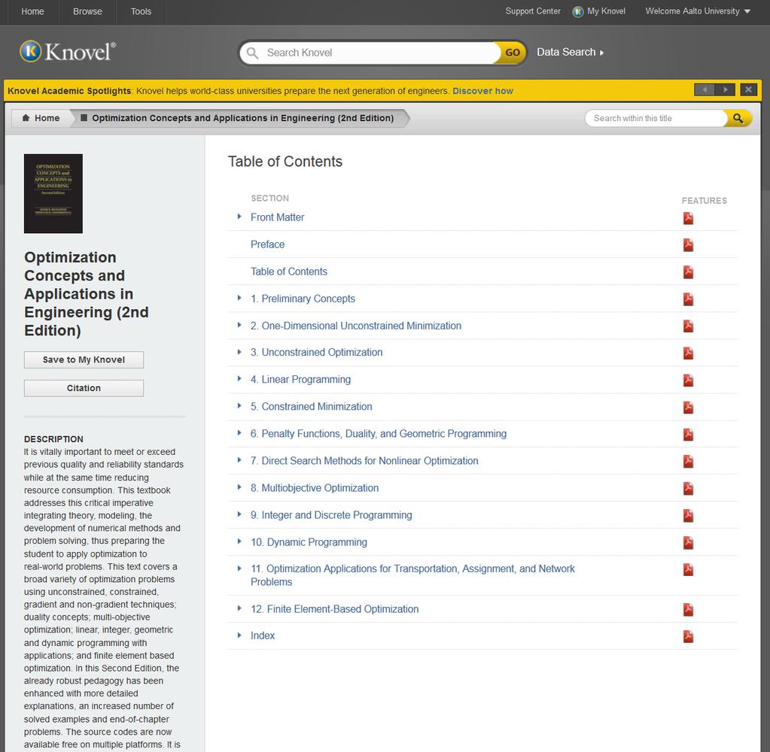Viewport: 770px width, 752px height.
Task: Expand 2. One-Dimensional Unconstrained Minimization
Action: click(239, 325)
